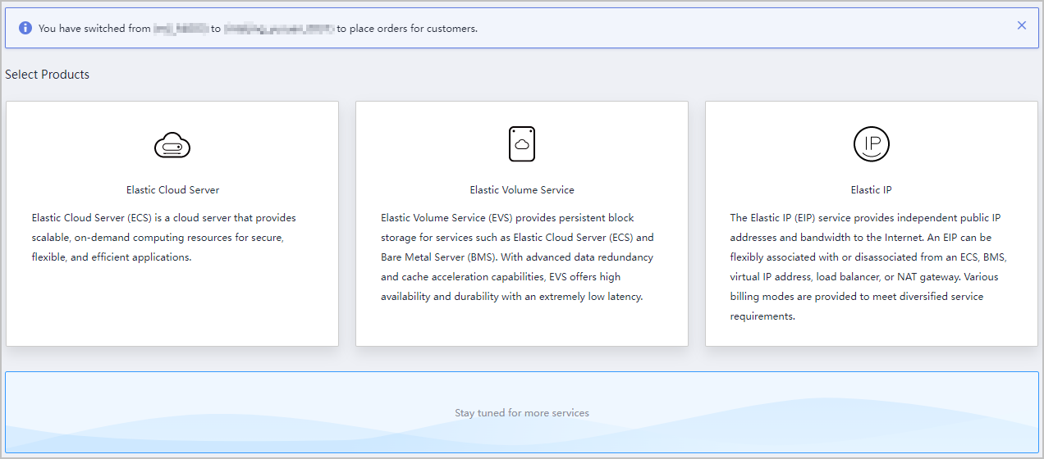Click the Elastic Cloud Server cloud icon
1044x459 pixels.
(172, 145)
